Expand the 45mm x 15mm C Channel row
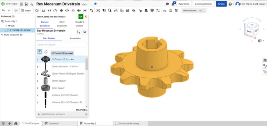267x126 pixels. (x=37, y=95)
